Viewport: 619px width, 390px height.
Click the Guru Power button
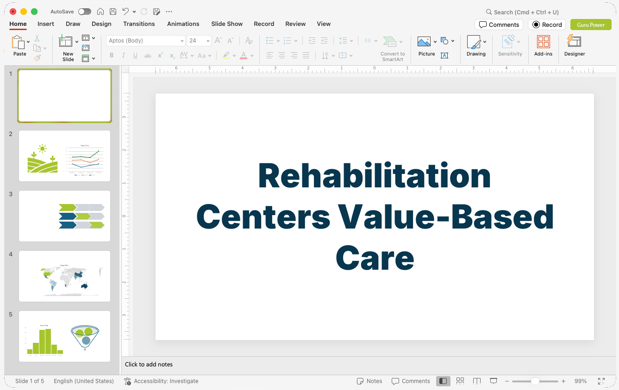tap(591, 25)
